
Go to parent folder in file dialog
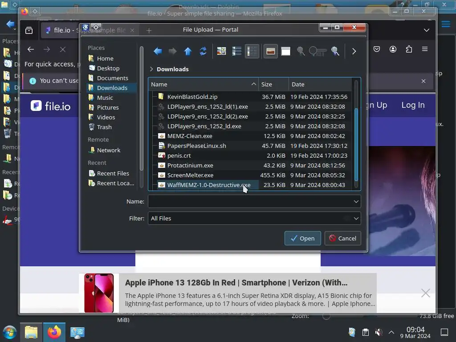pos(188,52)
